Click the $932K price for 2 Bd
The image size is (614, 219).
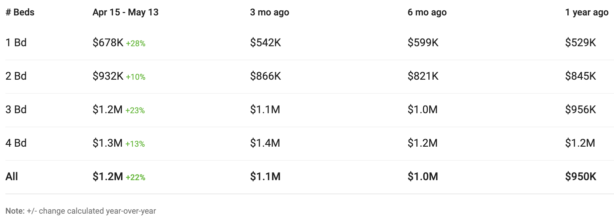click(108, 76)
